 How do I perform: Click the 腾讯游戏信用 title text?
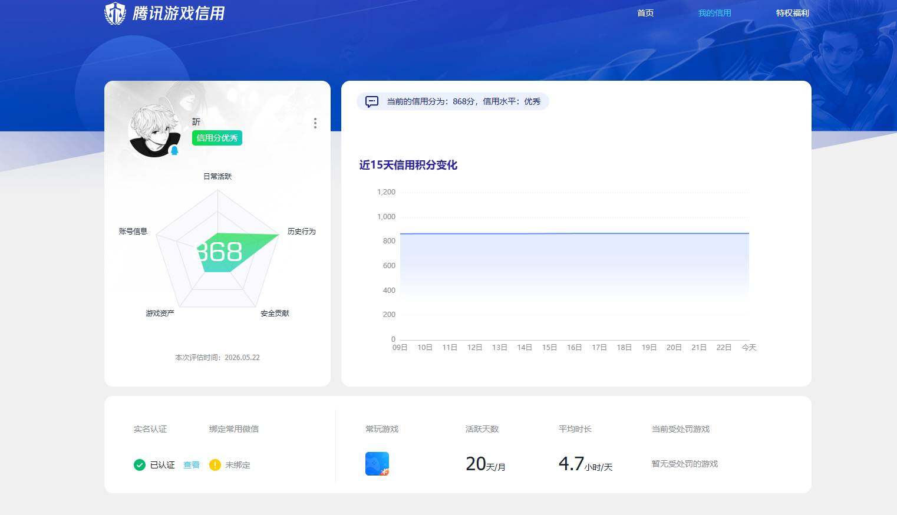point(179,13)
